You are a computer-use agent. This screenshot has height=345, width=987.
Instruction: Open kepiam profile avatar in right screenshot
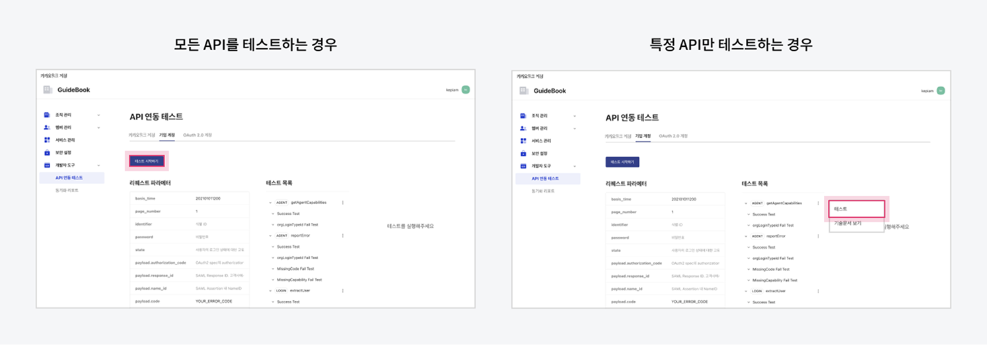pyautogui.click(x=941, y=90)
